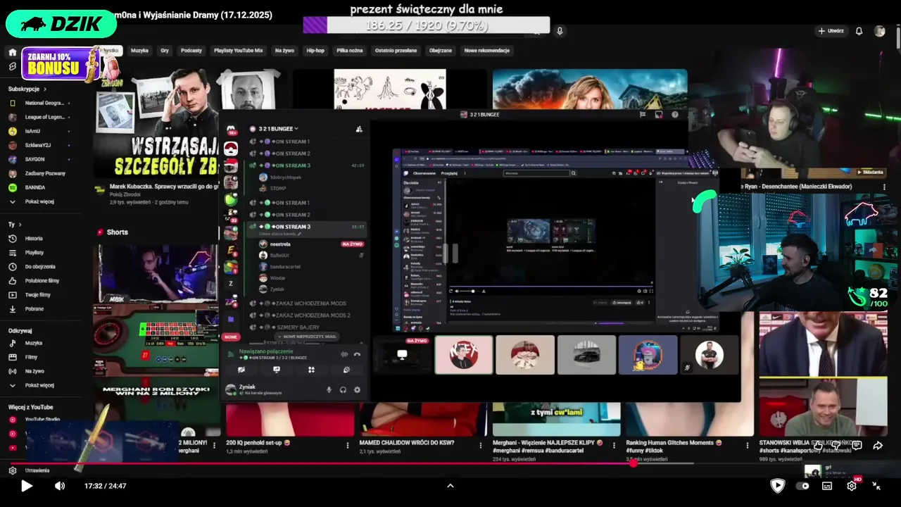Screen dimensions: 901x507
Task: Dislike the video with thumbs-down icon
Action: click(837, 446)
